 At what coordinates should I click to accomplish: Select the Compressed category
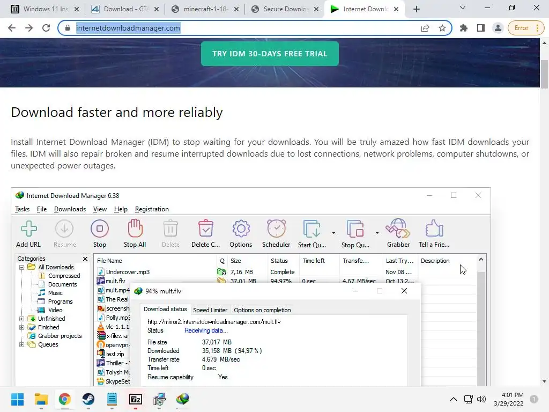coord(64,276)
